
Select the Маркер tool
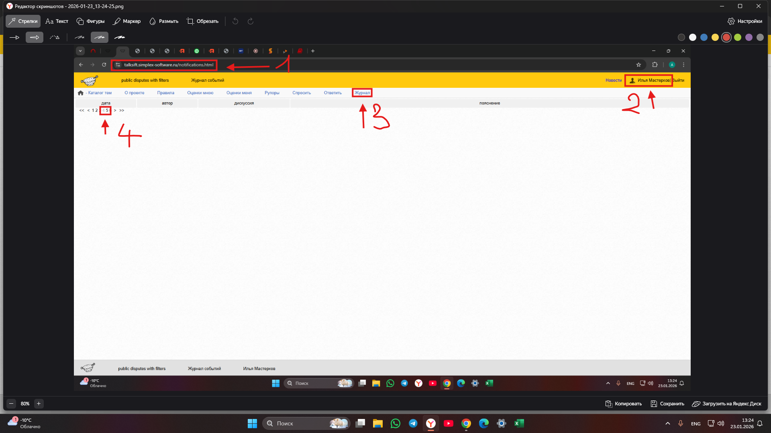pyautogui.click(x=127, y=21)
